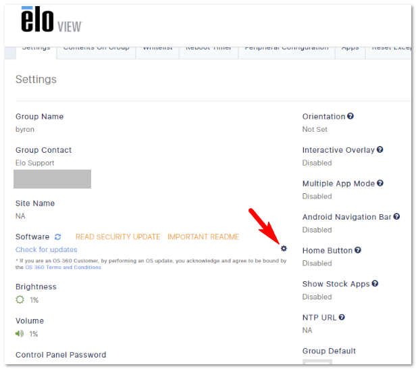Click the Orientation help icon

pos(350,116)
